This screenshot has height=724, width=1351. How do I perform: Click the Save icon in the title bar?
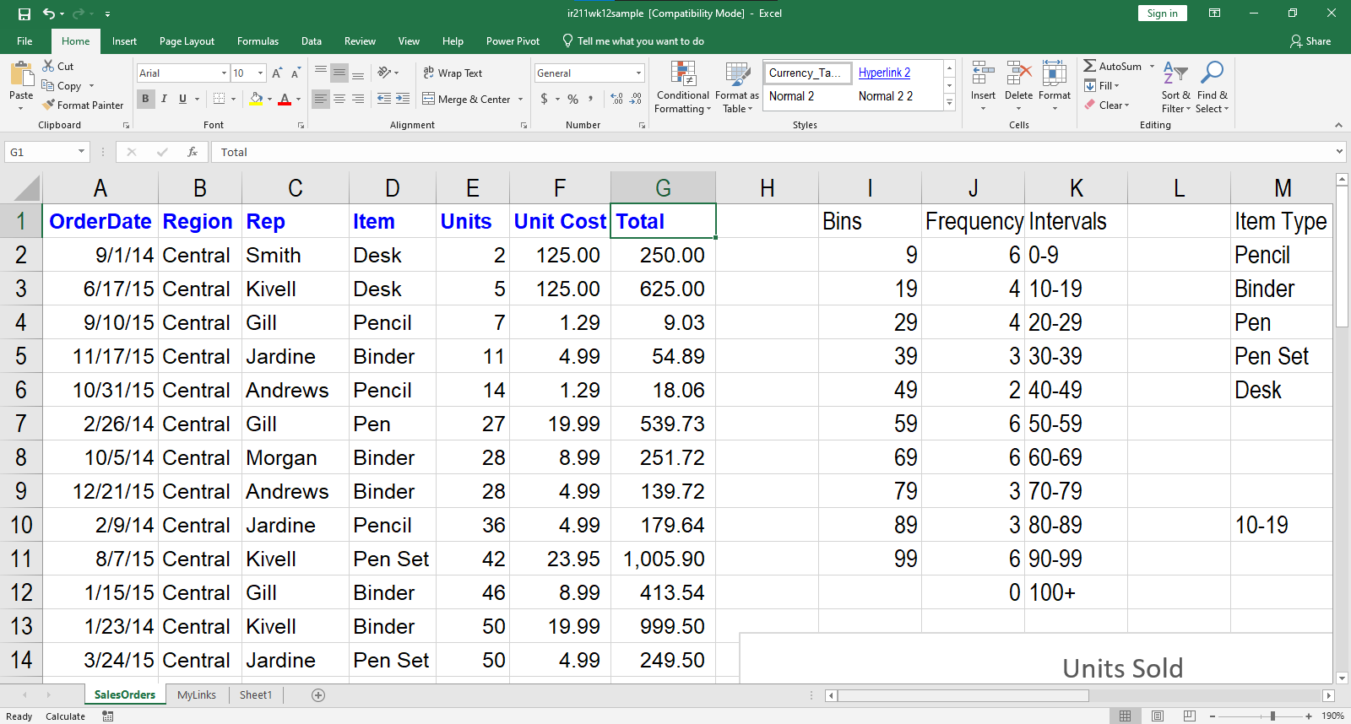(x=24, y=14)
